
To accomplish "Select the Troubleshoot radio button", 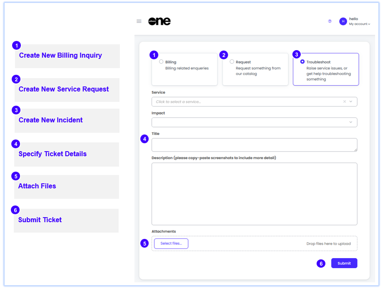I will 302,62.
